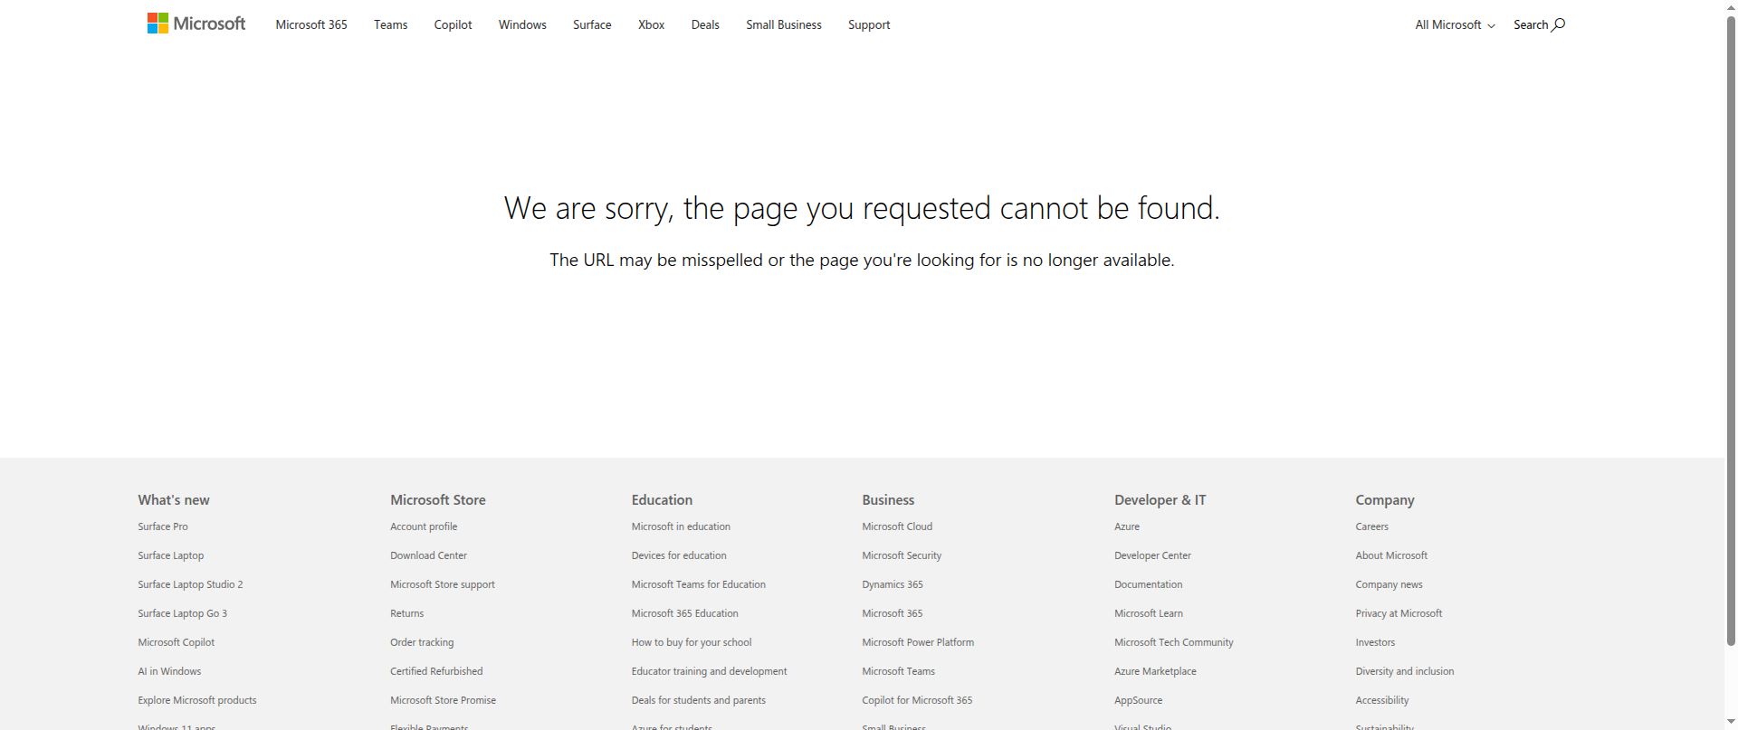
Task: Open the Documentation link
Action: (1149, 584)
